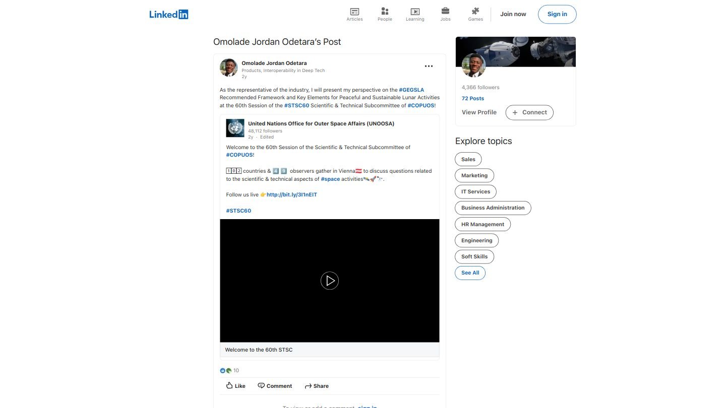Select the Sales topic
Image resolution: width=726 pixels, height=408 pixels.
[468, 159]
